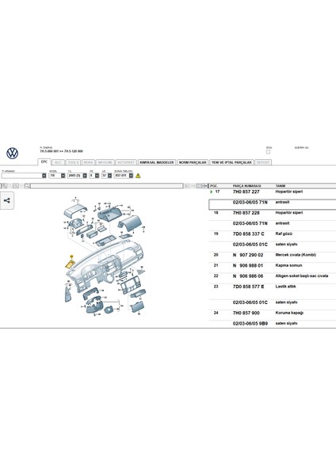
Task: Select part N 907 290 02
Action: pos(248,255)
